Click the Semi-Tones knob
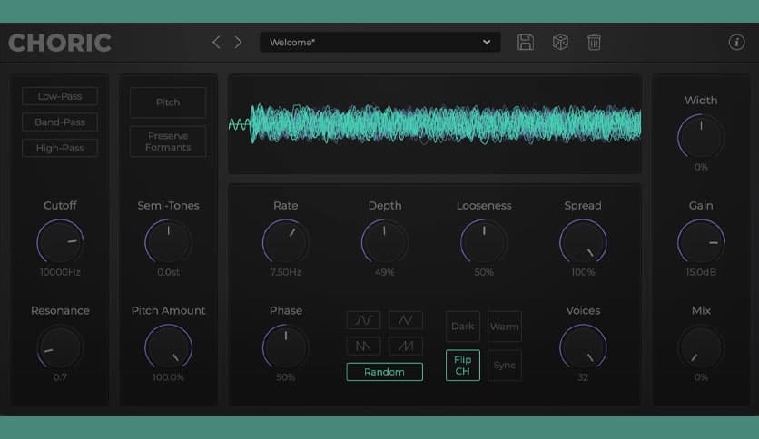The width and height of the screenshot is (759, 439). [x=168, y=242]
